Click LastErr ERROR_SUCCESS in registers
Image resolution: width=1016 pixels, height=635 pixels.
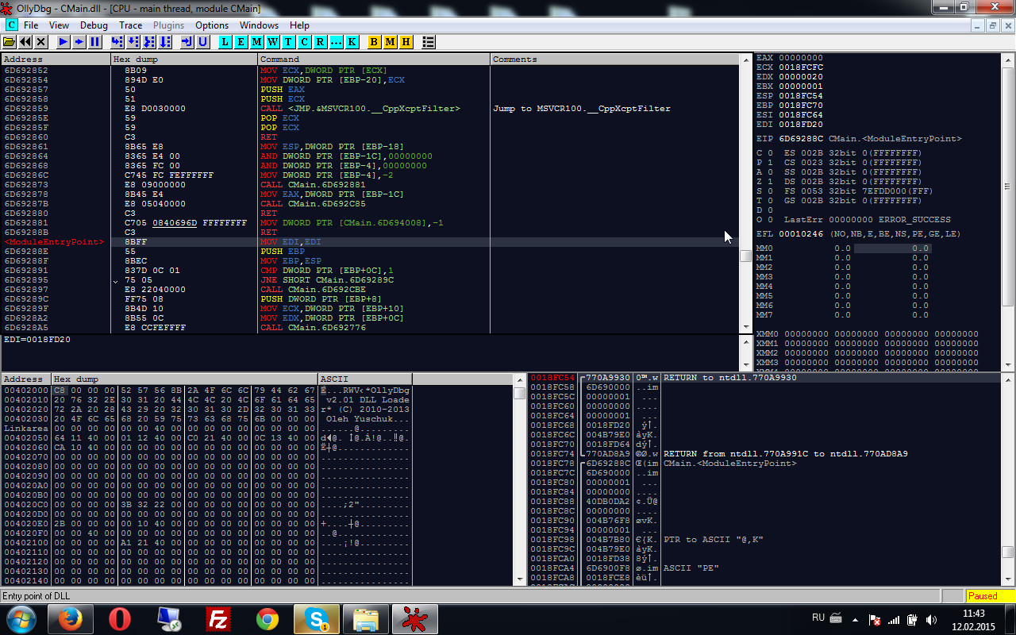click(867, 220)
